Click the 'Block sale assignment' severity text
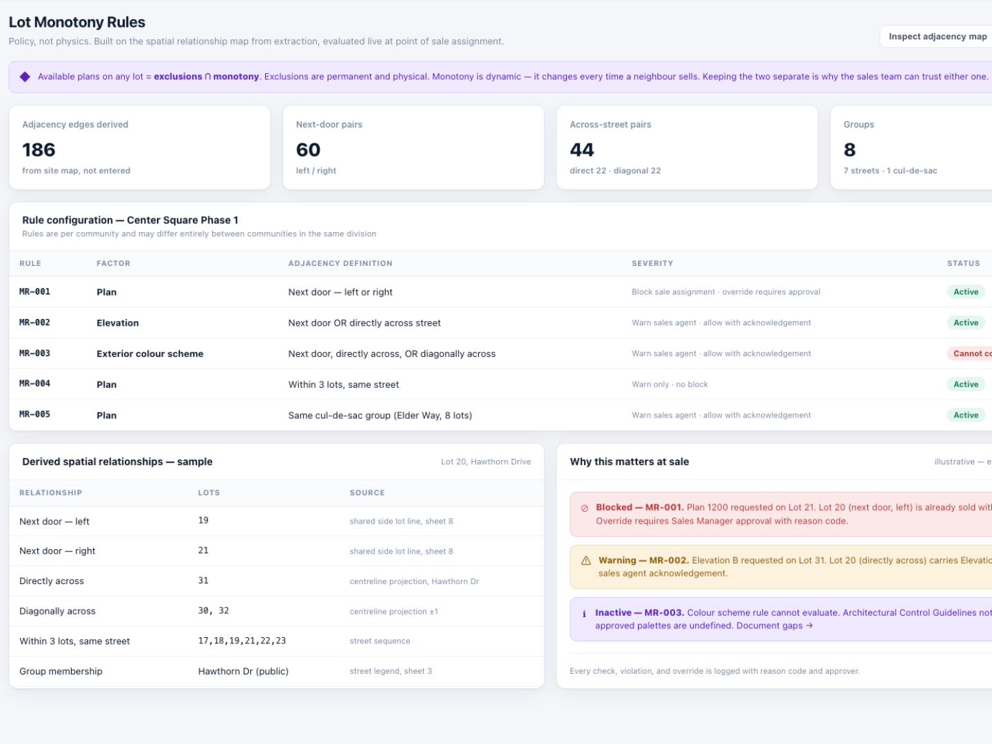The height and width of the screenshot is (744, 992). point(726,292)
